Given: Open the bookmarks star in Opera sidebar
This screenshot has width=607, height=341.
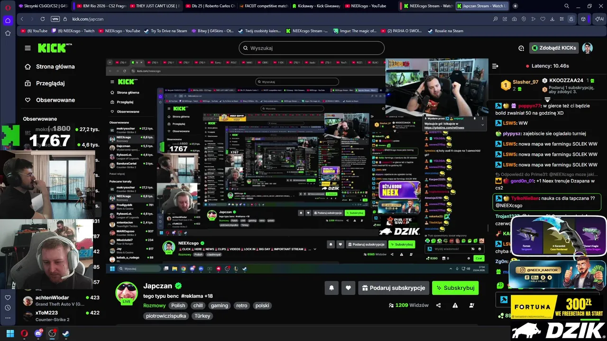Looking at the screenshot, I should 8,33.
